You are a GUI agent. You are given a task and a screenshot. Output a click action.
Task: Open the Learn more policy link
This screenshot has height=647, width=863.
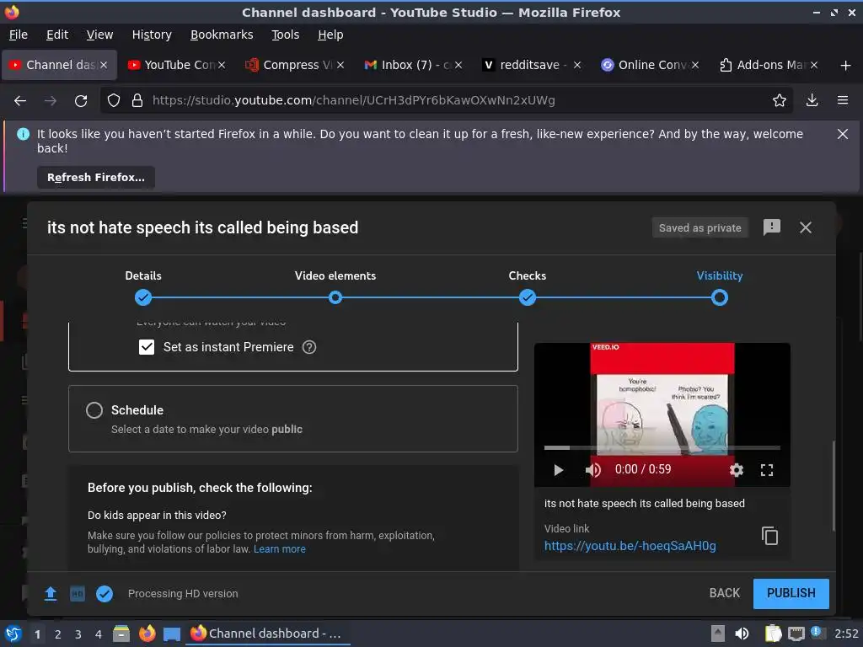click(280, 549)
